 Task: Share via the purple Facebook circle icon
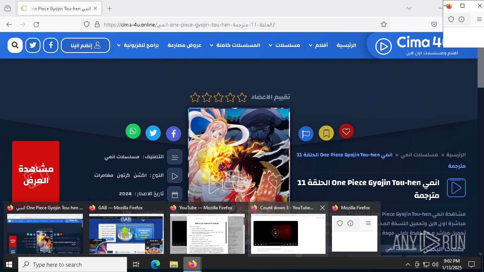point(174,134)
